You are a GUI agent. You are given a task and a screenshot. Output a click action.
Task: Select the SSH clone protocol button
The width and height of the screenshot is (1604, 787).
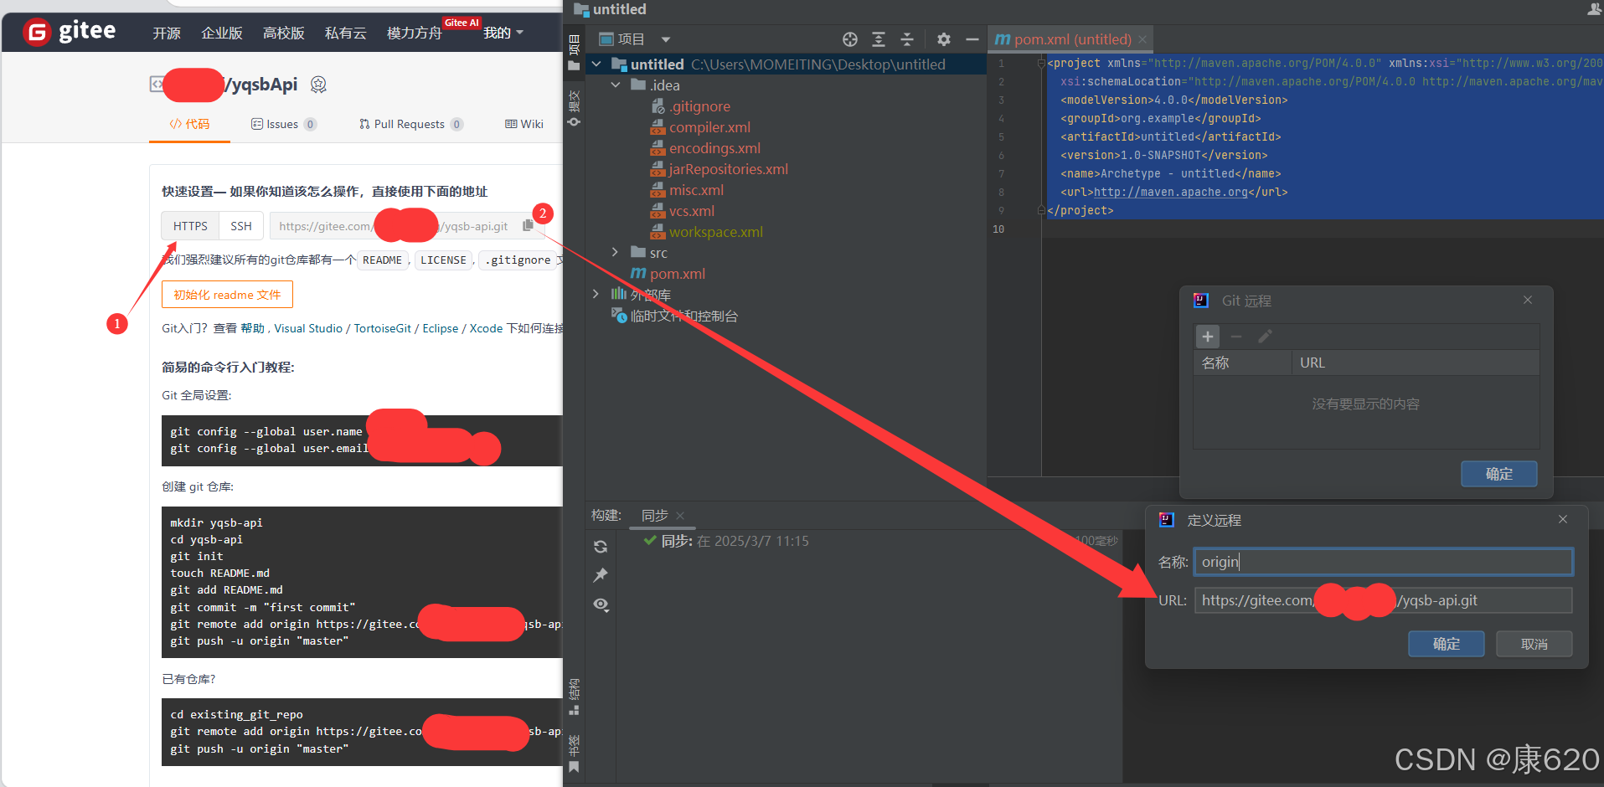coord(241,226)
